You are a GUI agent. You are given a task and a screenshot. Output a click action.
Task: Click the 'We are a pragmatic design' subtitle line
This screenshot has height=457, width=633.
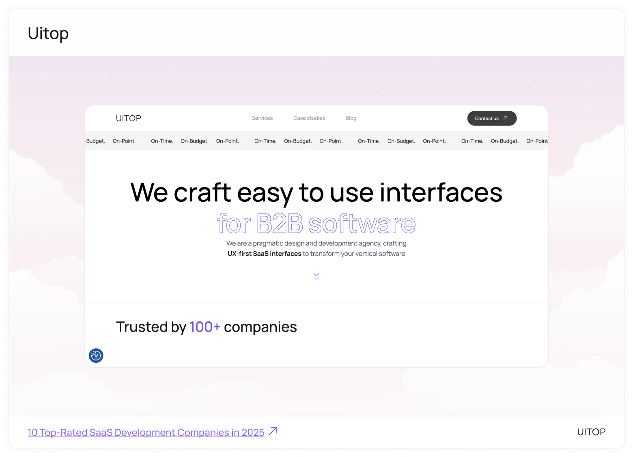(316, 244)
